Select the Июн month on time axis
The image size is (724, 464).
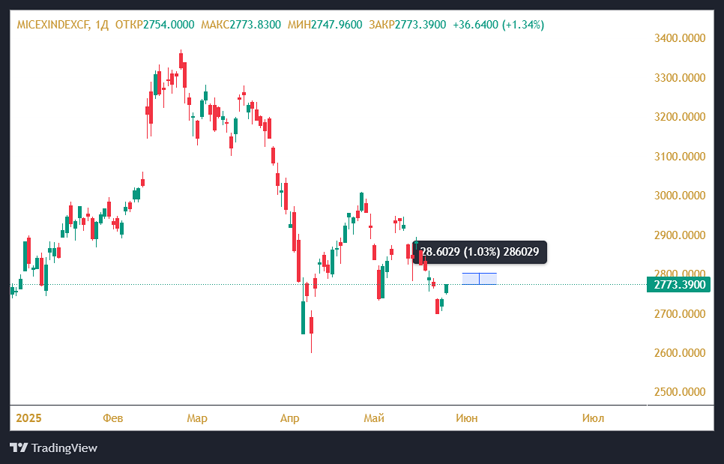pos(466,418)
